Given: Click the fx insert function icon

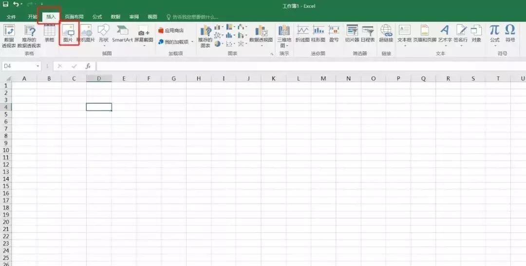Looking at the screenshot, I should [88, 66].
